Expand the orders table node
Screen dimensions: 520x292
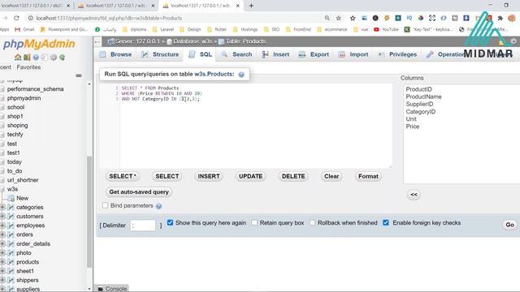pyautogui.click(x=2, y=234)
